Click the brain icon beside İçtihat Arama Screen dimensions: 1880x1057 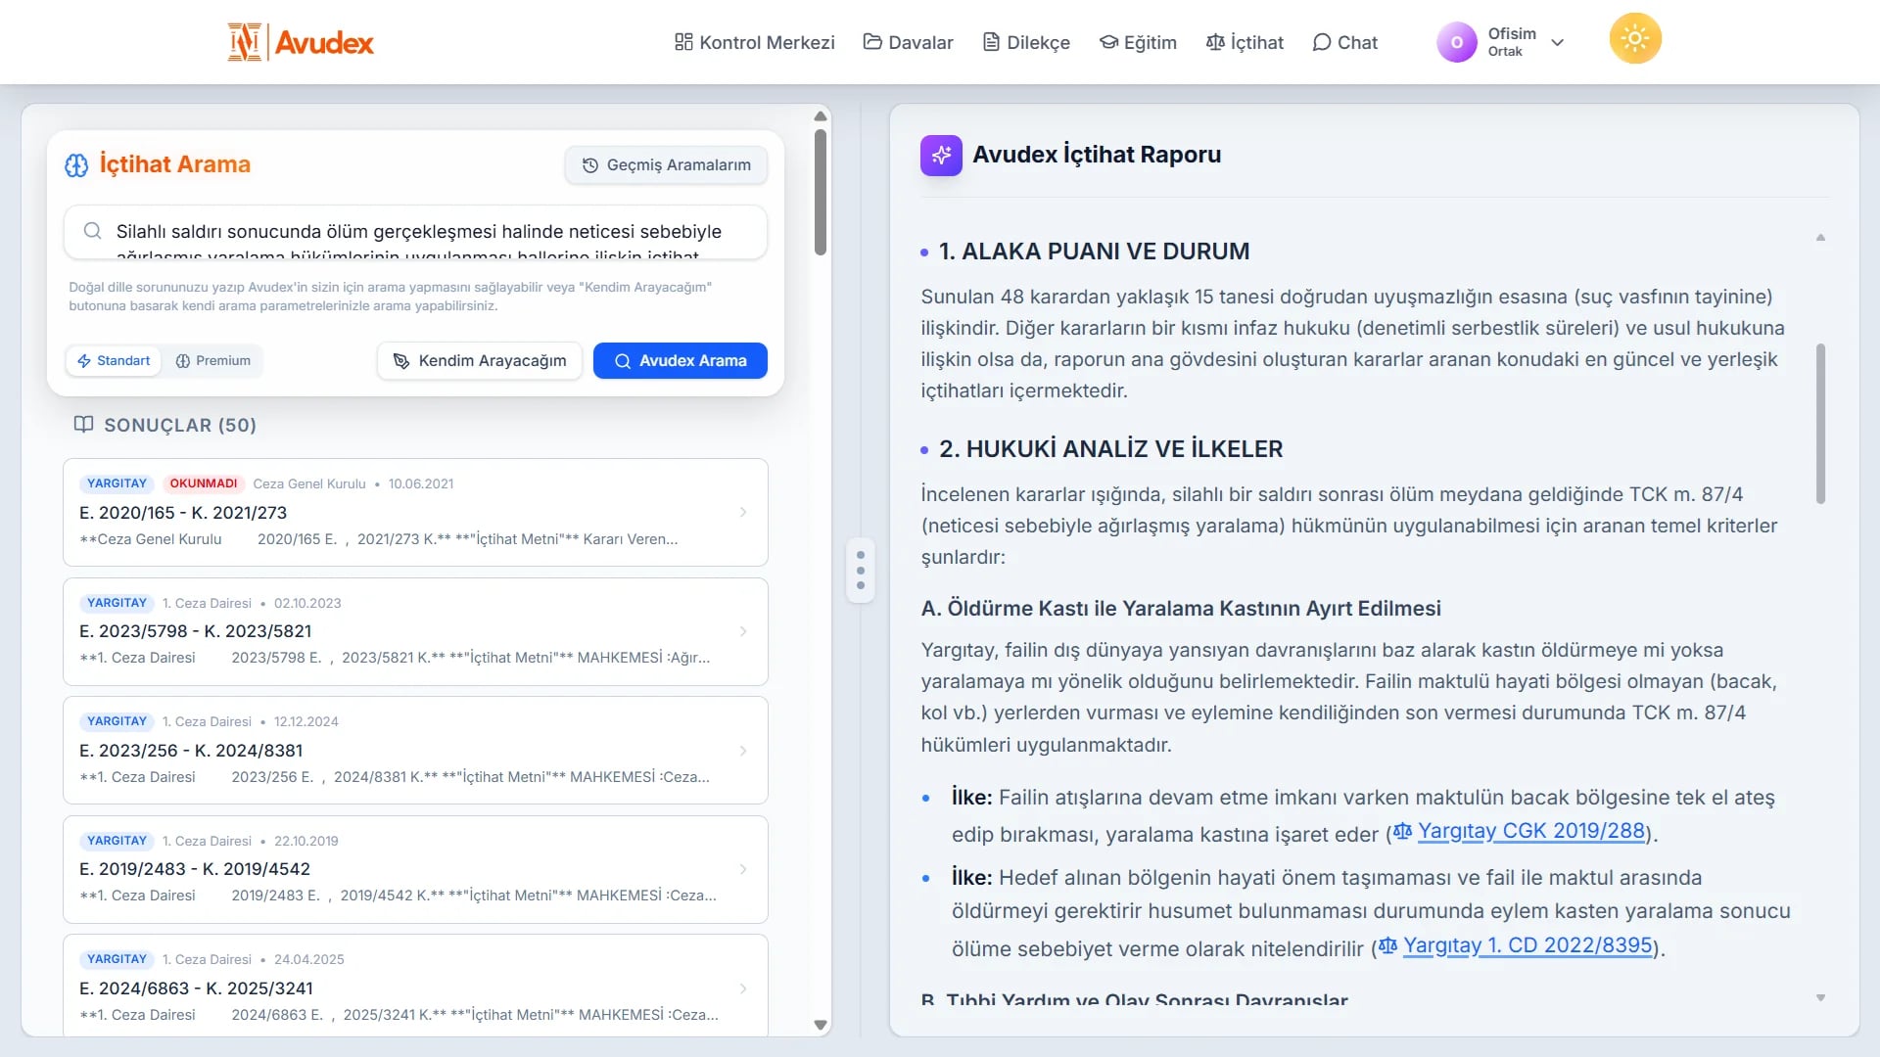[76, 163]
